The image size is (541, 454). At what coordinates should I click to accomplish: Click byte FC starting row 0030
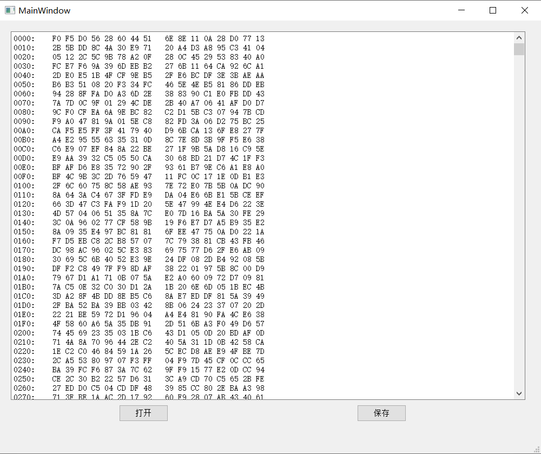pyautogui.click(x=57, y=66)
